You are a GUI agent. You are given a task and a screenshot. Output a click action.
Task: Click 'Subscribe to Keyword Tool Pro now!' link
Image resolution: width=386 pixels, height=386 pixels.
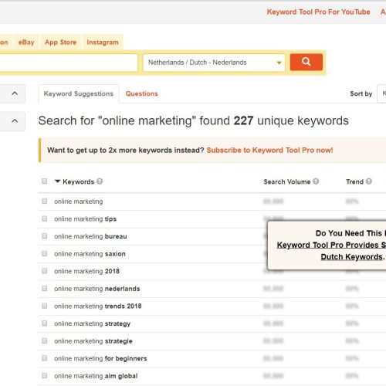coord(269,150)
